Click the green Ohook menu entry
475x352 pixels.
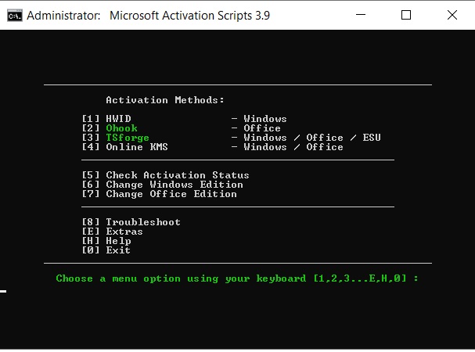click(121, 128)
